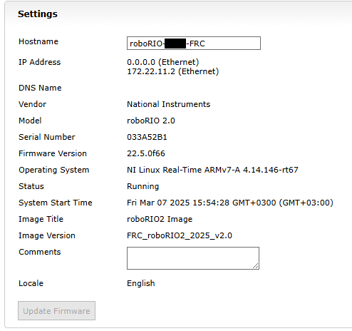
Task: Grab the Comments box resize handle
Action: click(x=256, y=266)
